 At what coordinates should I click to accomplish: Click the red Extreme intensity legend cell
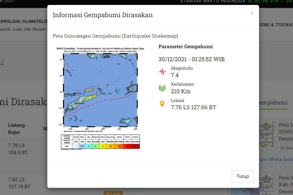tap(135, 146)
